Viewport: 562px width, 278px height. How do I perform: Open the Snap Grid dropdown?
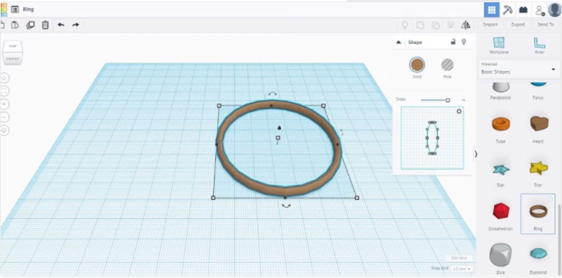click(462, 269)
